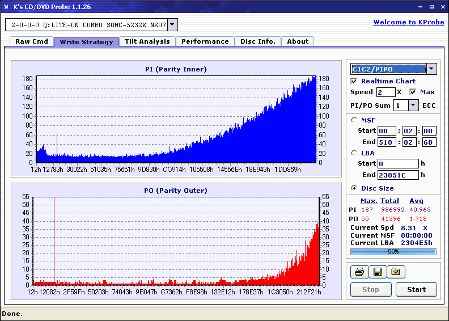Uncheck the Max speed checkbox
The width and height of the screenshot is (449, 321).
(x=413, y=92)
